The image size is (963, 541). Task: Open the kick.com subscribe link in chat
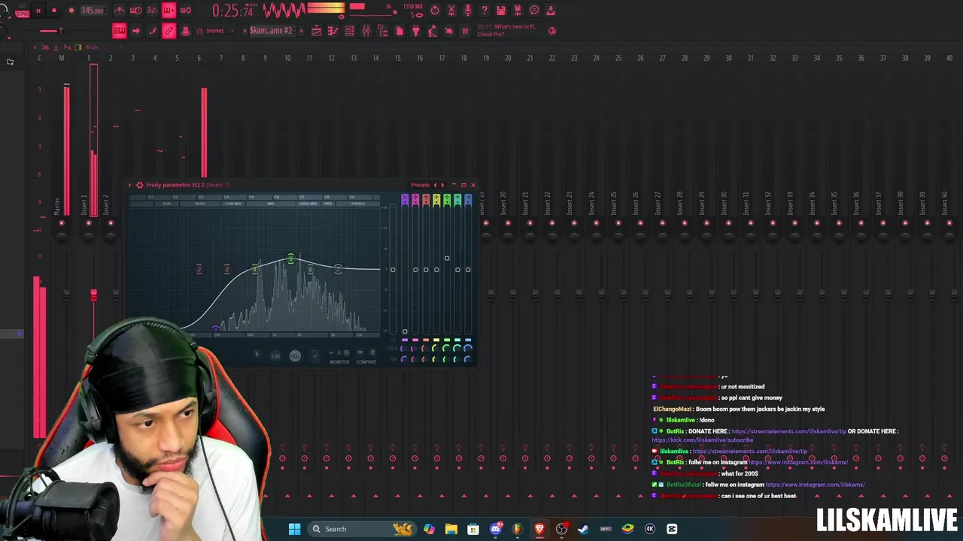(702, 440)
